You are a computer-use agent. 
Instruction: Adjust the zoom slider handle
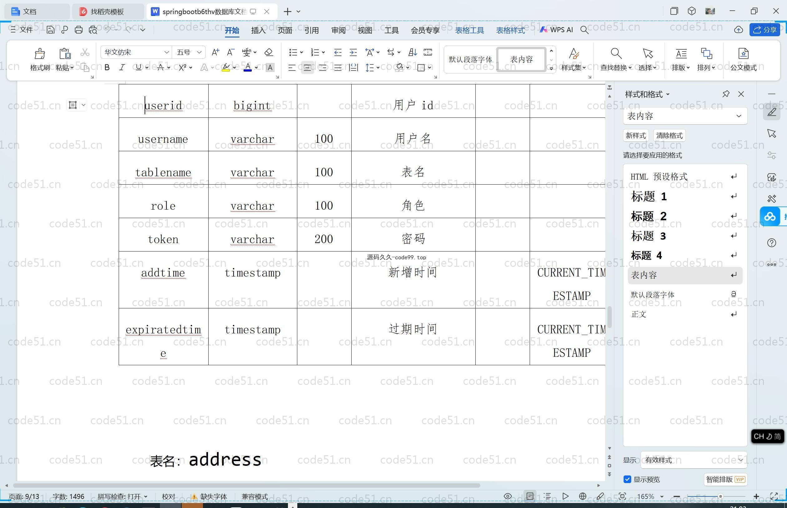point(720,496)
